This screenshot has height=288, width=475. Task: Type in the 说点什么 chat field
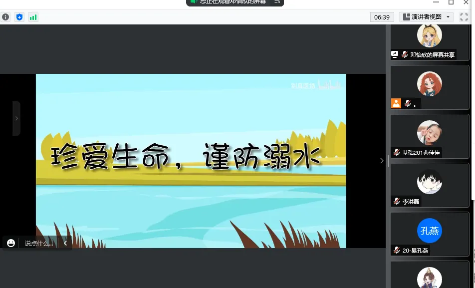click(39, 243)
